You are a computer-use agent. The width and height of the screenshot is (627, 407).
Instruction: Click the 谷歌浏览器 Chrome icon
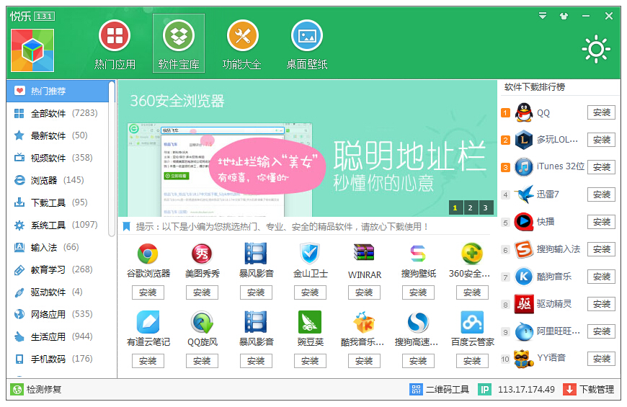click(148, 254)
